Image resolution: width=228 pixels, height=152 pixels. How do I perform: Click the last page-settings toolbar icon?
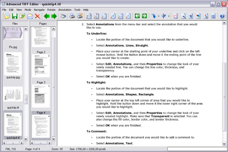click(x=213, y=16)
